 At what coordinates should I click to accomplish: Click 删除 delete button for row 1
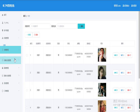click(x=129, y=55)
